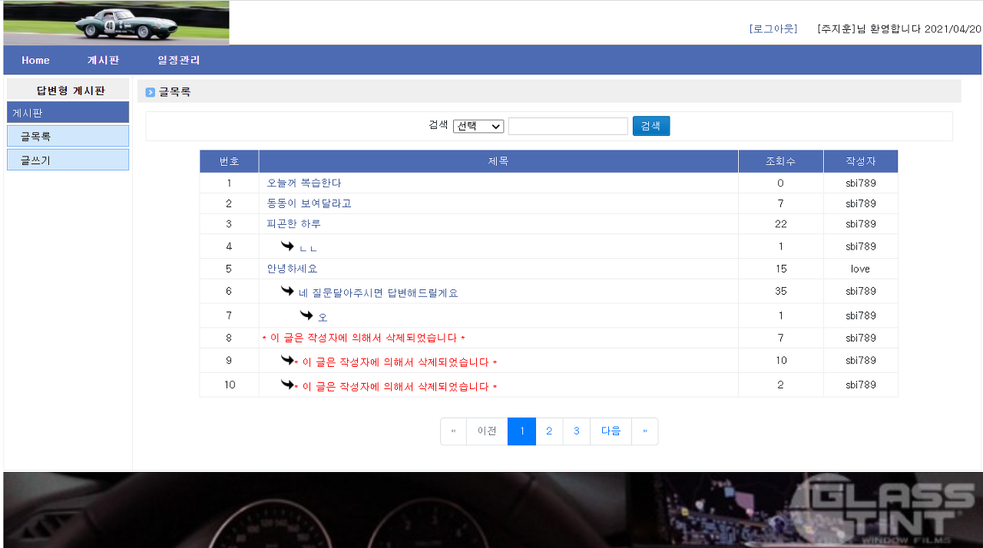Click author love in row 5

(x=860, y=269)
